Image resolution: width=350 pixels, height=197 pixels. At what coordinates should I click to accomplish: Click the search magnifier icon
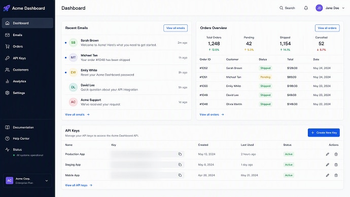click(281, 8)
